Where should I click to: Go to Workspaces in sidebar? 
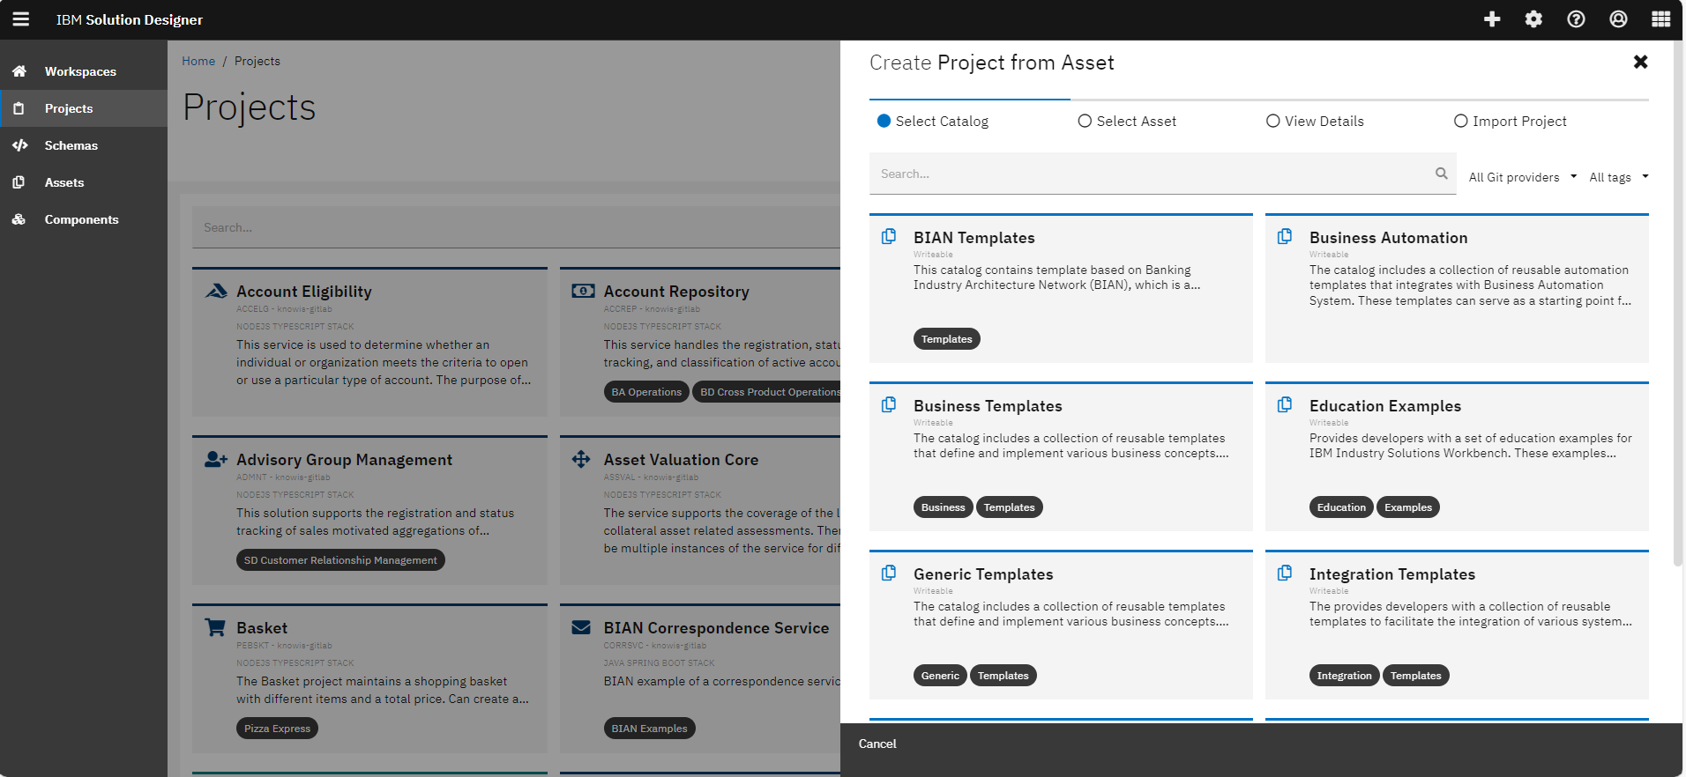coord(84,71)
